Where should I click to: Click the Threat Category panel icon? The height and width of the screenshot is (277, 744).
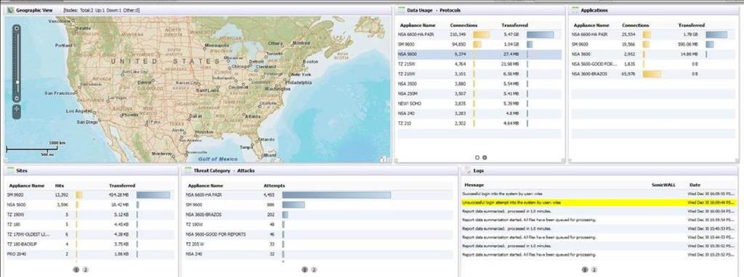(x=188, y=170)
